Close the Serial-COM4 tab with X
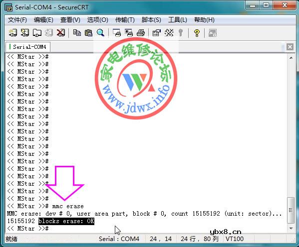The height and width of the screenshot is (247, 299). click(x=290, y=47)
